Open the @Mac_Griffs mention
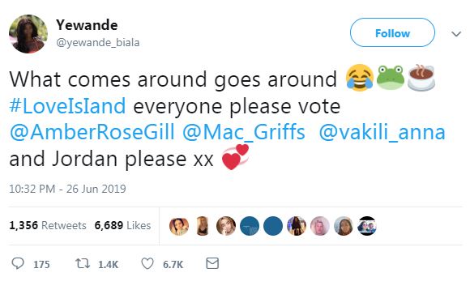470x294 pixels. tap(244, 132)
